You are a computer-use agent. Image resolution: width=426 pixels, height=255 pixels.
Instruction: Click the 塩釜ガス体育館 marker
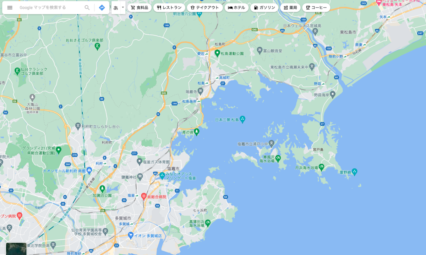[x=140, y=161]
